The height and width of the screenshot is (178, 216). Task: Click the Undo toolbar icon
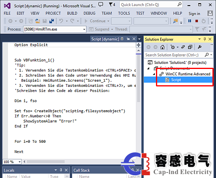click(61, 21)
